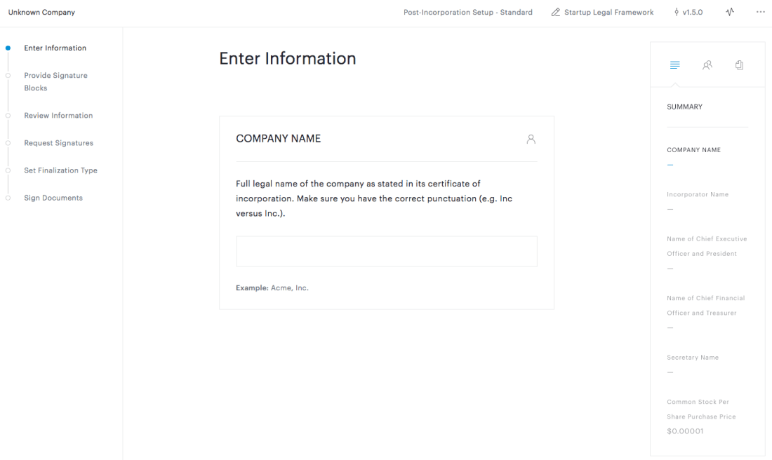Jump to Request Signatures step

point(58,143)
